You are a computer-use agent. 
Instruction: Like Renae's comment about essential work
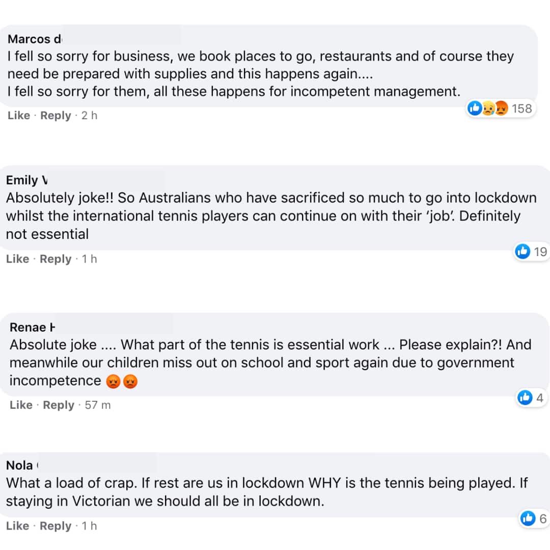21,405
